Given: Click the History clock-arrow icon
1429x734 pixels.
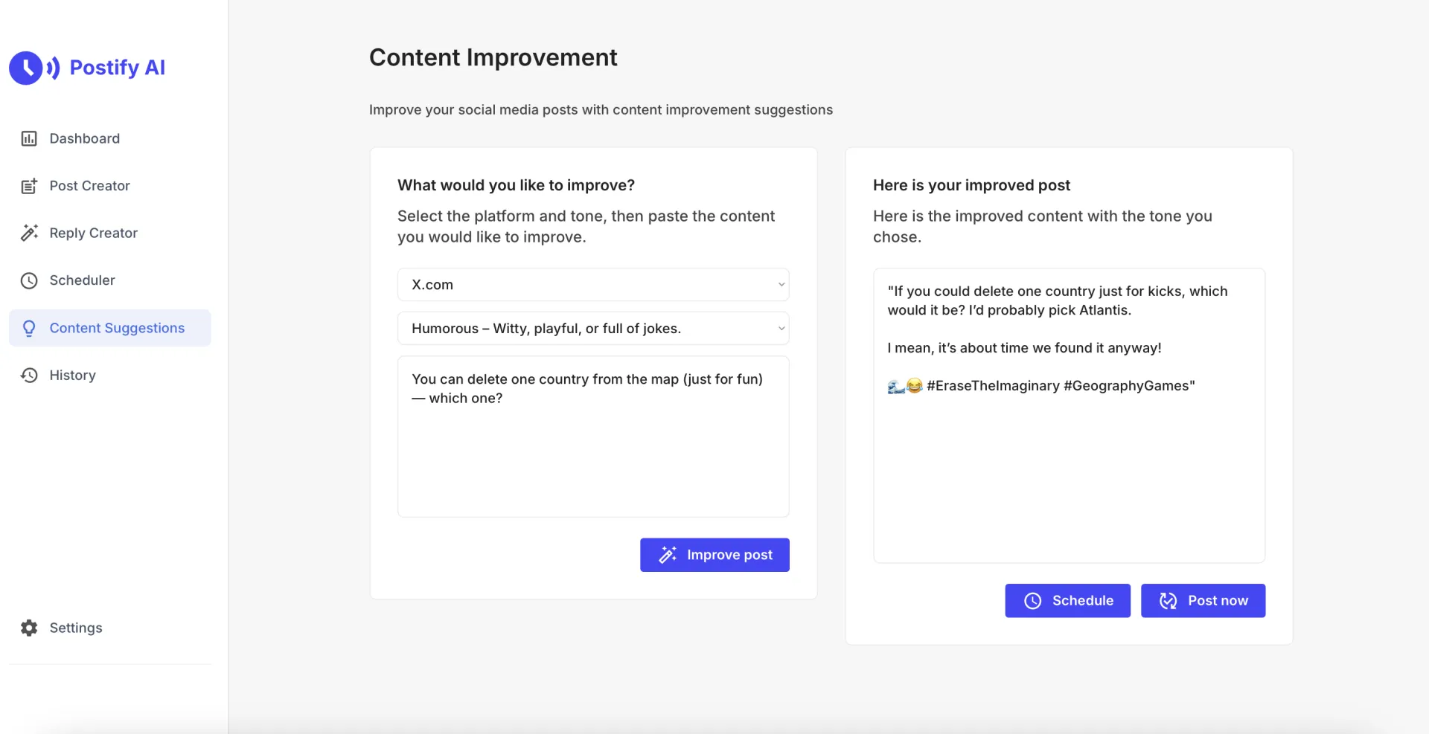Looking at the screenshot, I should [x=29, y=376].
